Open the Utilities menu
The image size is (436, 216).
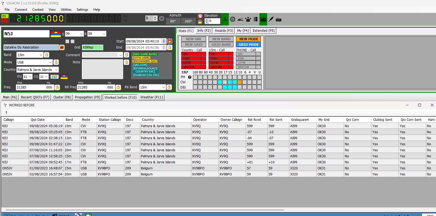pos(66,9)
